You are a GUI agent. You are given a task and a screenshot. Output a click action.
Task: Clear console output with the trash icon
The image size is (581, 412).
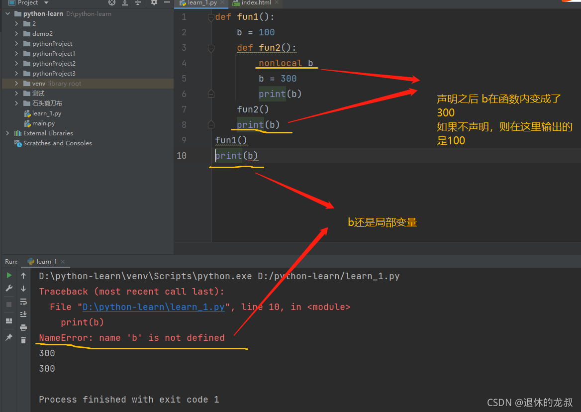click(23, 340)
